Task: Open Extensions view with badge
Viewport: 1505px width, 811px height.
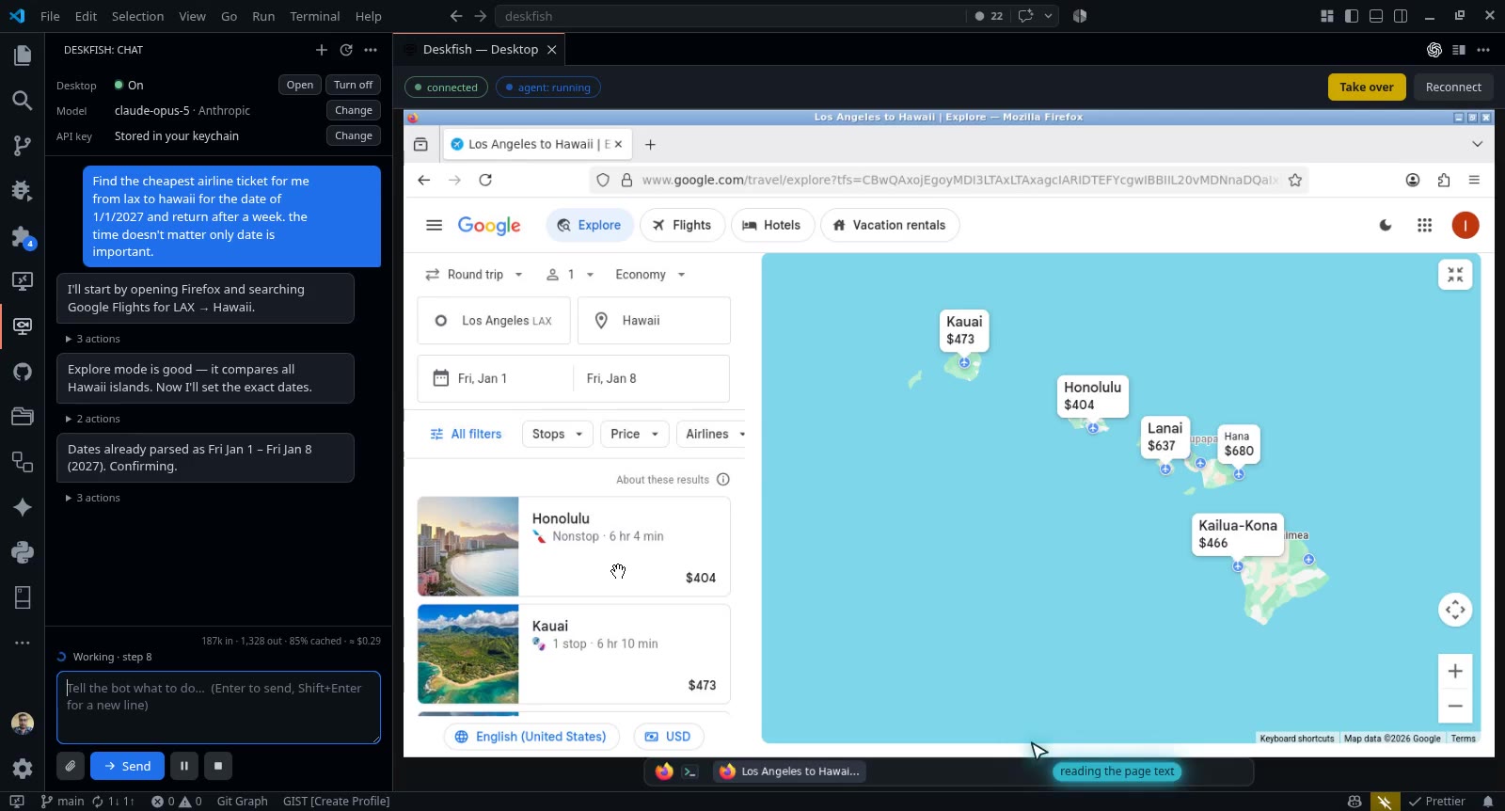Action: pos(23,236)
